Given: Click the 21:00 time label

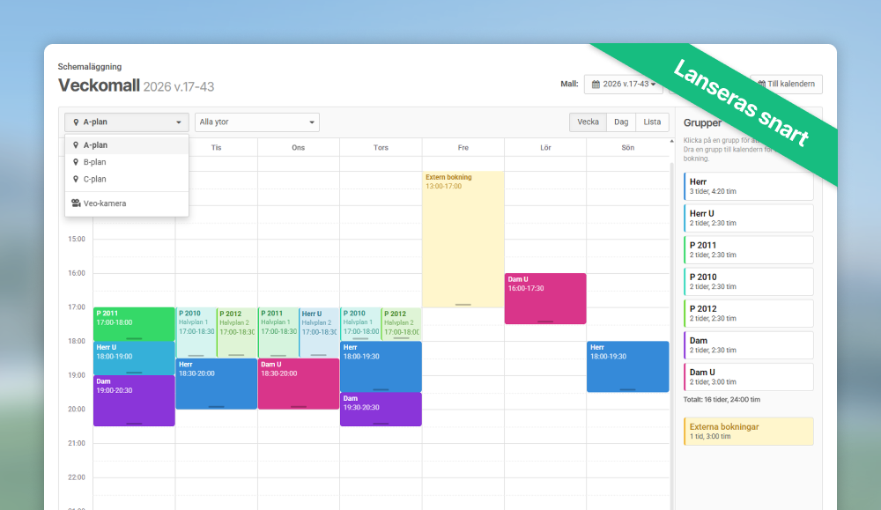Looking at the screenshot, I should [x=77, y=444].
